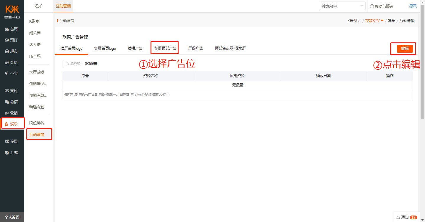This screenshot has height=222, width=425.
Task: Click the 添加资源 button
Action: point(73,64)
